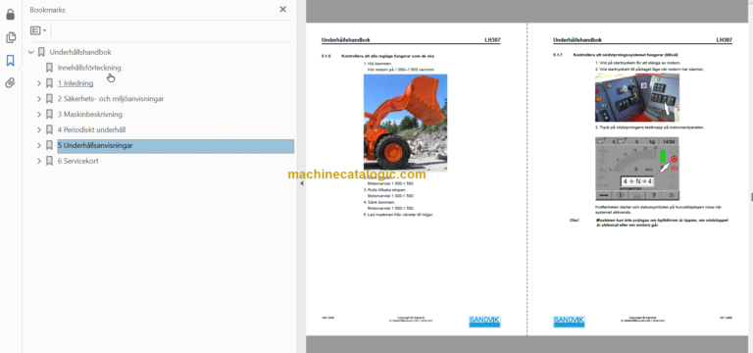Jump to 2 Säkerhets- och miljöanvisningar
This screenshot has width=753, height=353.
click(111, 99)
